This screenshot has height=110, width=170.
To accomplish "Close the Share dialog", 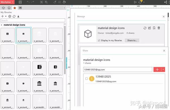I will pyautogui.click(x=164, y=51).
